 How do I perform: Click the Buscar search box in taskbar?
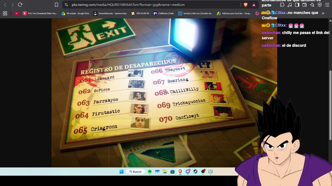tap(136, 172)
